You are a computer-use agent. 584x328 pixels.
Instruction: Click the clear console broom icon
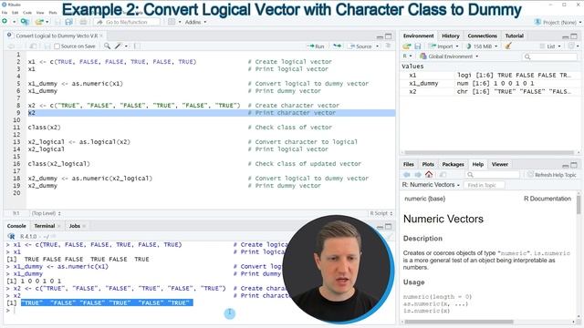tap(390, 236)
